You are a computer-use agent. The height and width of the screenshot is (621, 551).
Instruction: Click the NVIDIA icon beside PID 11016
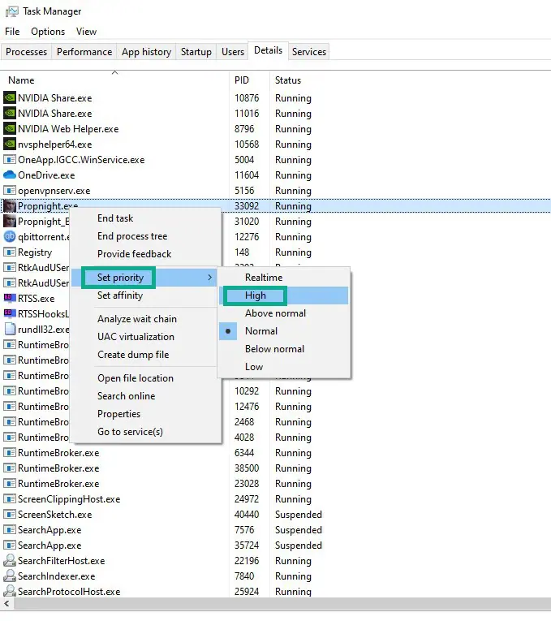[x=10, y=113]
